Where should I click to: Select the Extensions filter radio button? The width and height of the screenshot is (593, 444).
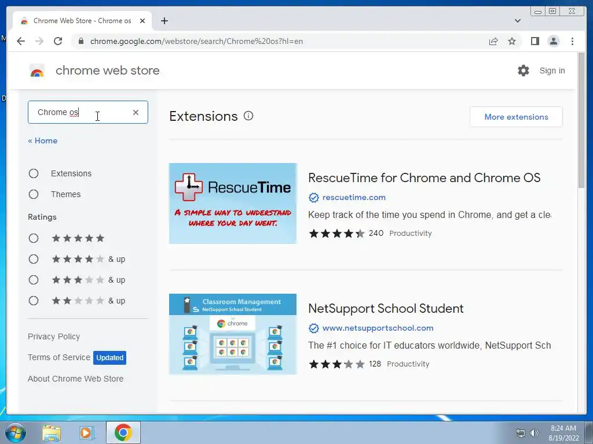point(34,173)
